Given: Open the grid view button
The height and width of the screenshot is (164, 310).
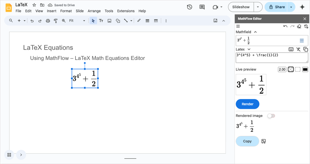Looking at the screenshot, I should click(x=9, y=155).
